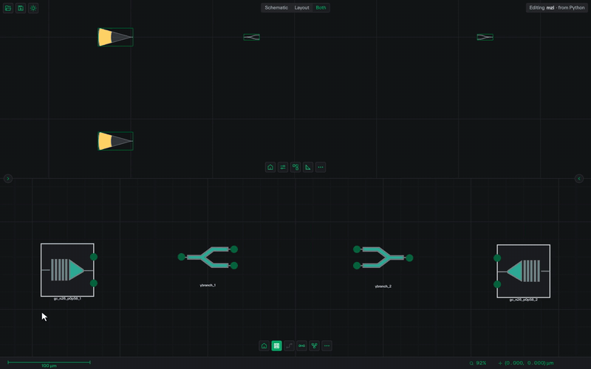Click upper port of gc_n26_p0p58_2
The image size is (591, 369).
tap(497, 258)
